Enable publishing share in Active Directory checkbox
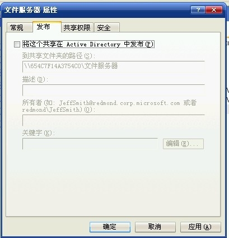Image resolution: width=229 pixels, height=238 pixels. click(17, 45)
